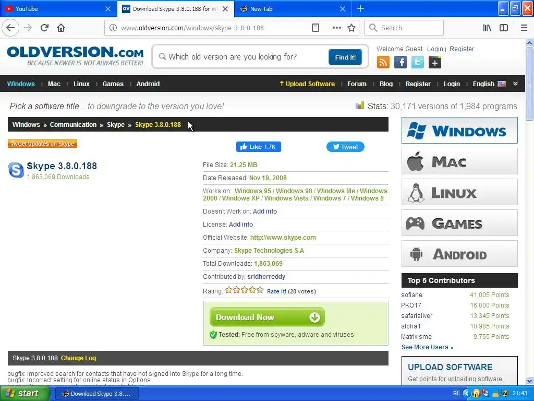The width and height of the screenshot is (534, 401).
Task: Open the Mac platform banner
Action: click(x=459, y=161)
